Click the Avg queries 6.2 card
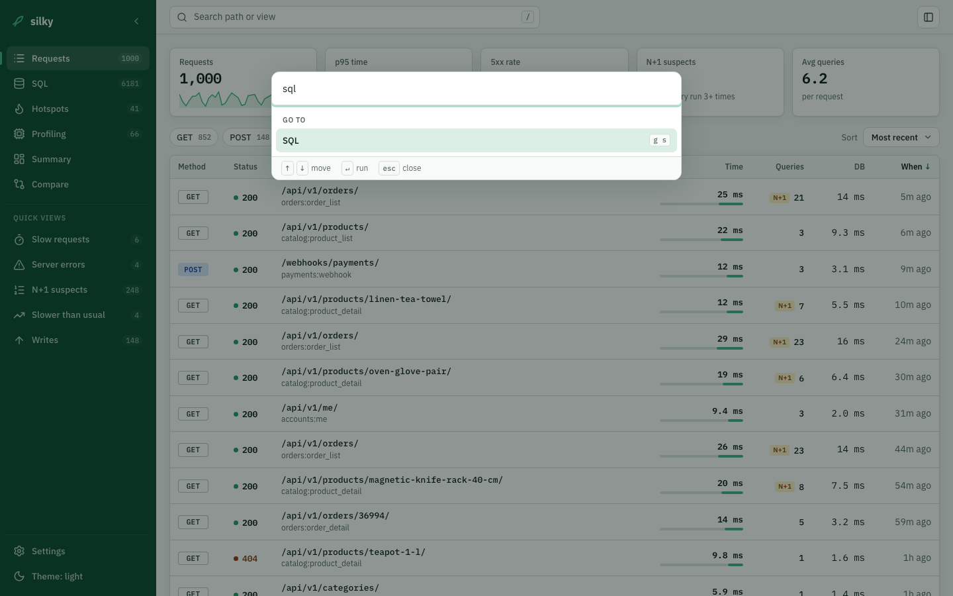Screen dimensions: 953x596 coord(866,82)
